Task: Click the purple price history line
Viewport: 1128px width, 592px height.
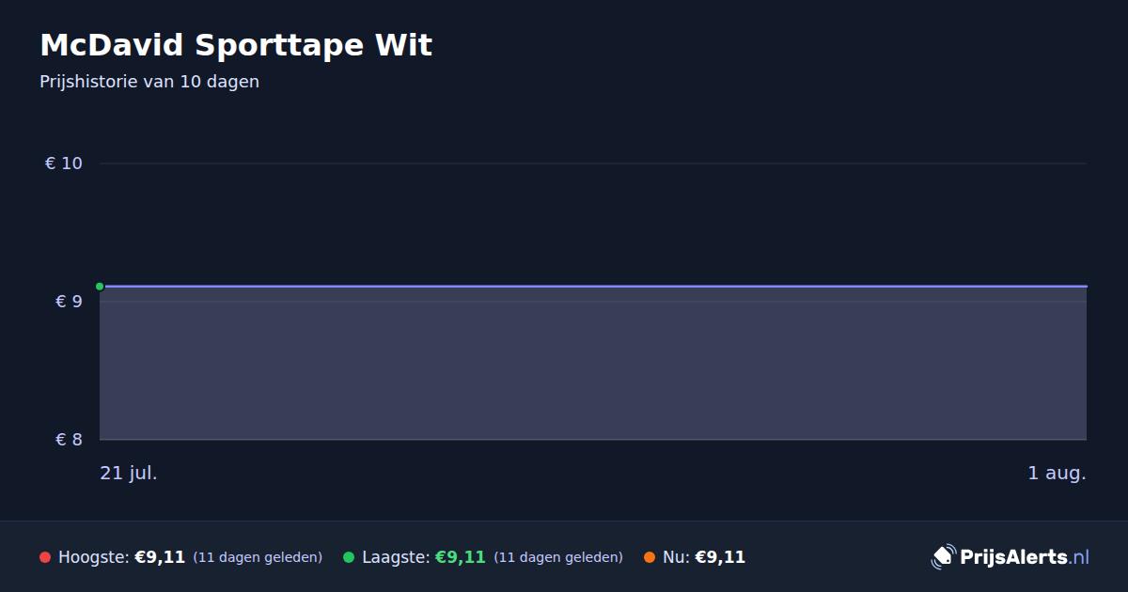Action: tap(593, 286)
